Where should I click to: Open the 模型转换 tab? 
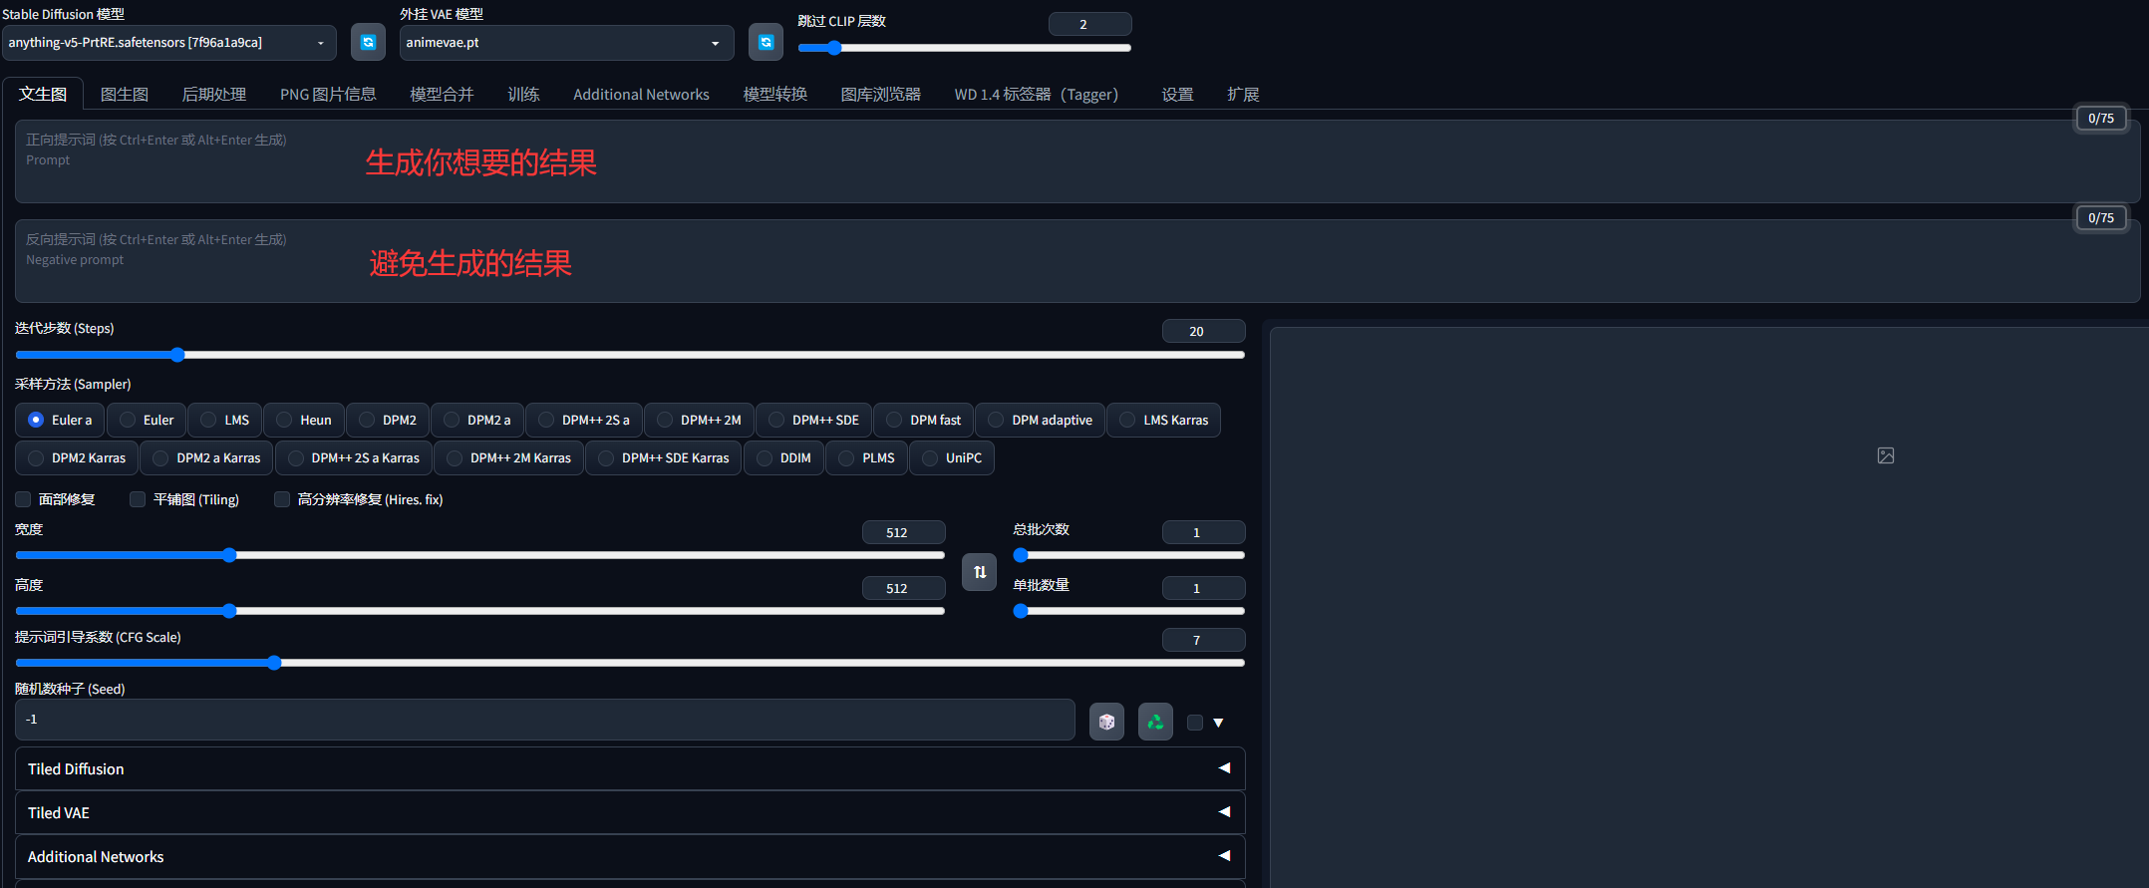pyautogui.click(x=774, y=94)
